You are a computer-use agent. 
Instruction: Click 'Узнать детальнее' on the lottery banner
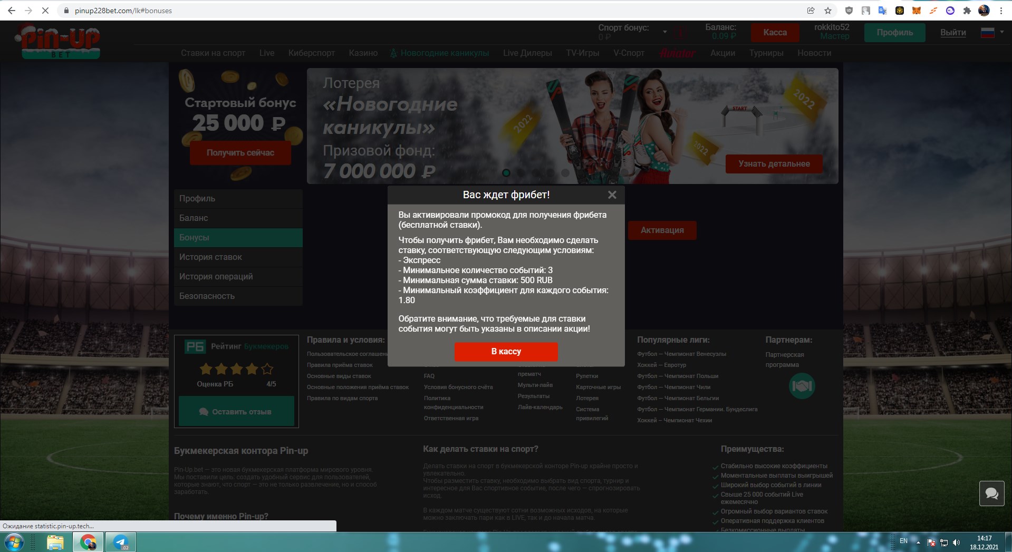[x=774, y=164]
